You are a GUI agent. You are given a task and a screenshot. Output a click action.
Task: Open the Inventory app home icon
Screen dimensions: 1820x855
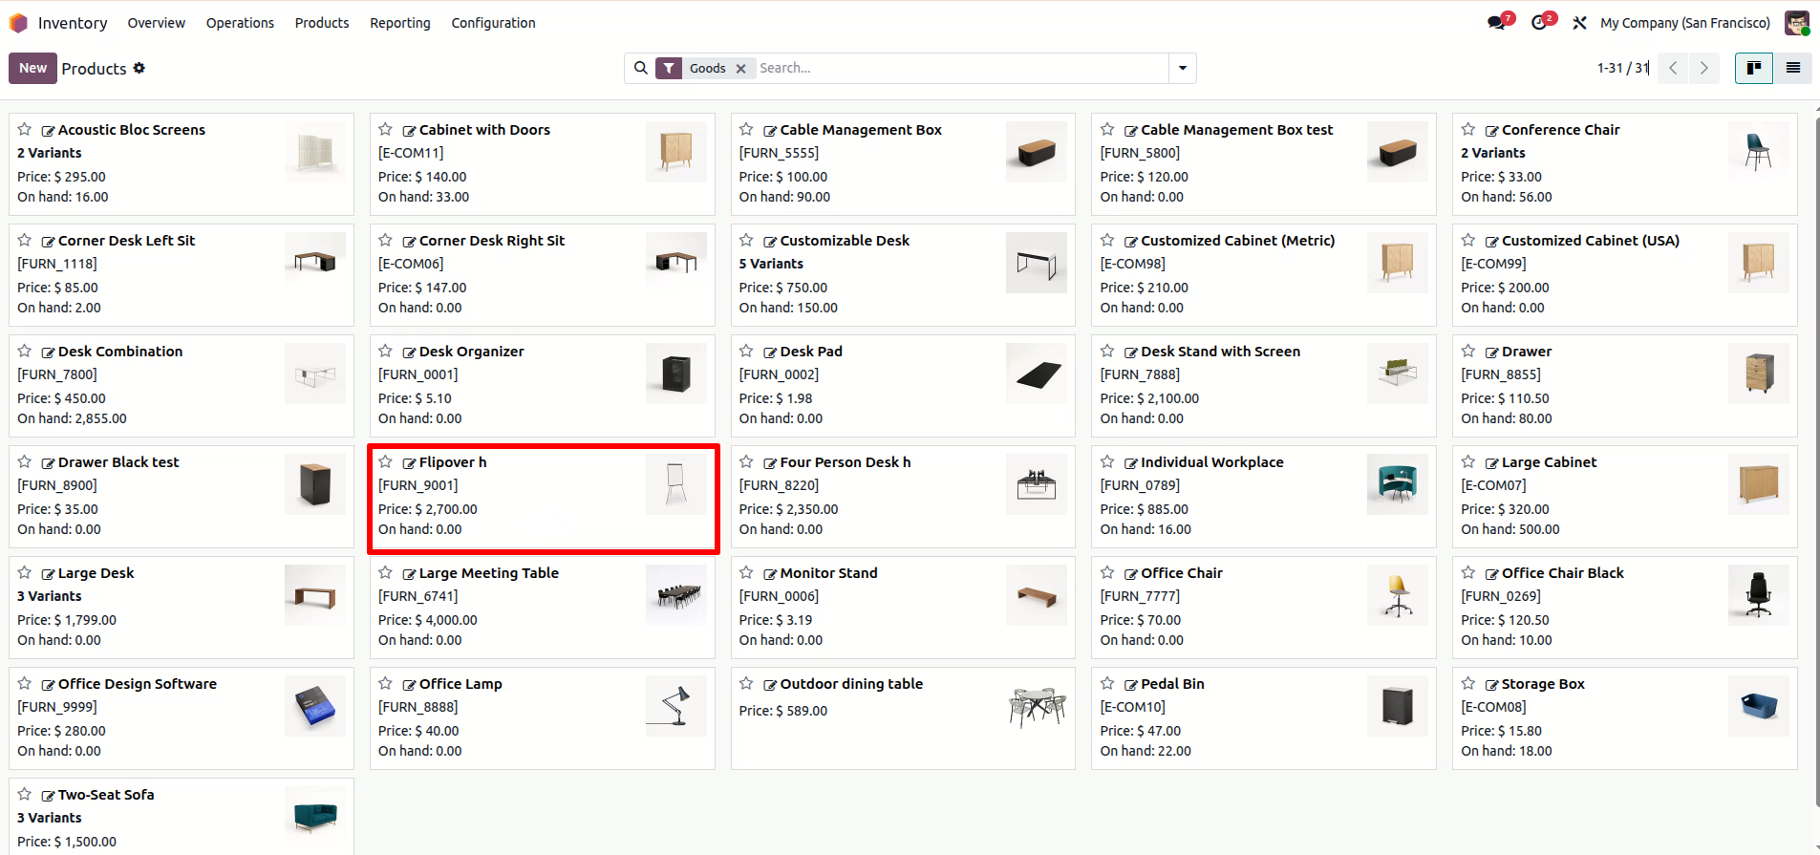(x=18, y=23)
